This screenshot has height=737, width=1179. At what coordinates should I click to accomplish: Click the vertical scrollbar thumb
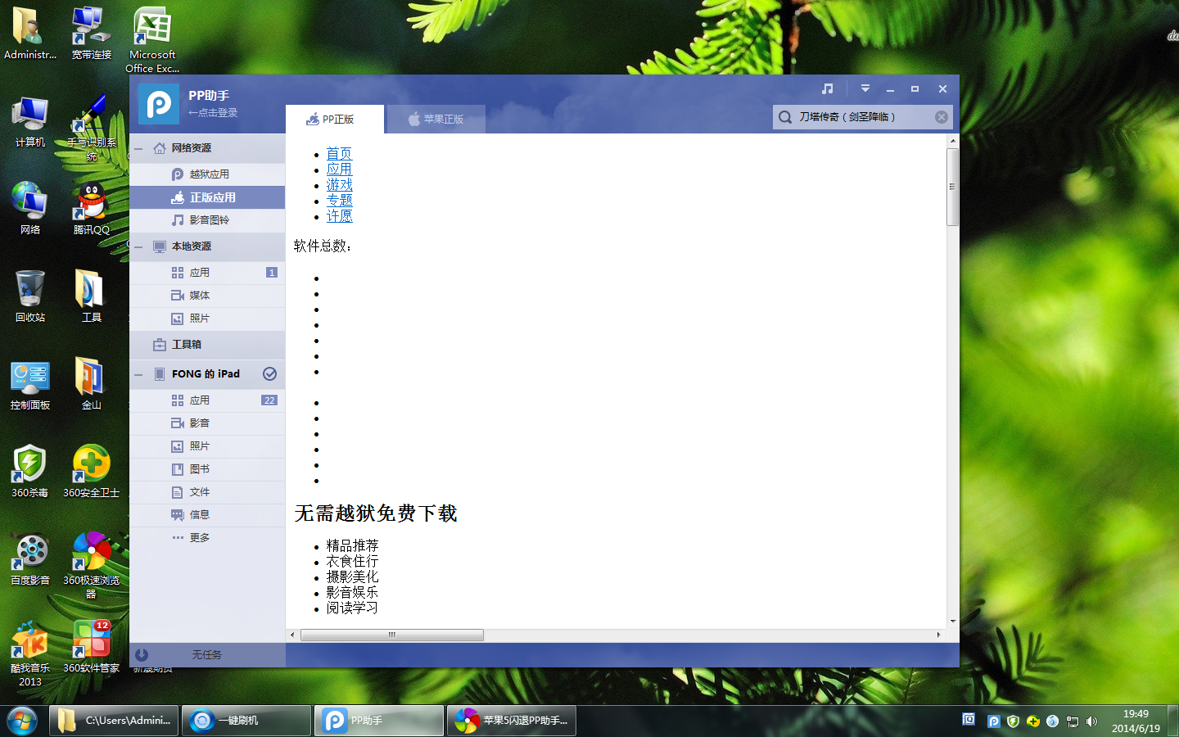(x=952, y=187)
